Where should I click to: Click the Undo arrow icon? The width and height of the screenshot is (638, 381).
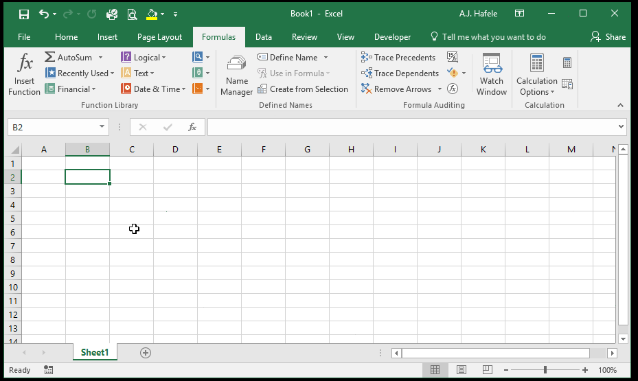pyautogui.click(x=43, y=14)
